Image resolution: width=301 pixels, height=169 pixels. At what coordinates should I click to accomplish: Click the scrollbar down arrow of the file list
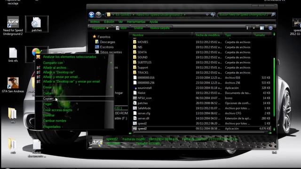pyautogui.click(x=274, y=130)
